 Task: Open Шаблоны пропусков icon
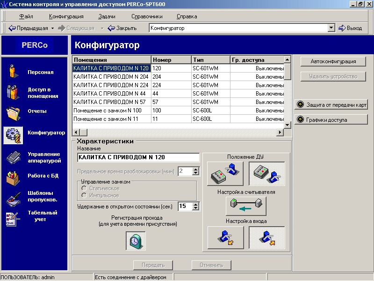coord(14,200)
